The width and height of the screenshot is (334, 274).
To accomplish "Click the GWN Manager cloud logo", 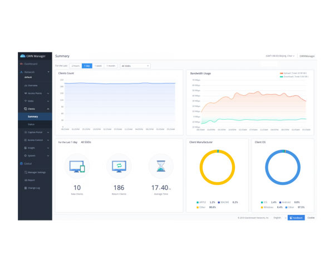I will [x=23, y=56].
